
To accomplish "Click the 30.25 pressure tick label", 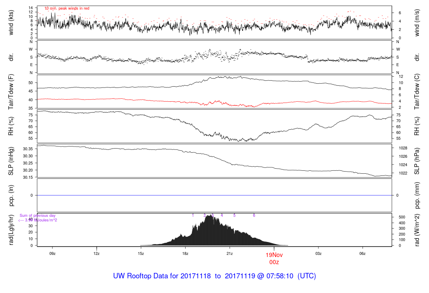I will click(28, 163).
